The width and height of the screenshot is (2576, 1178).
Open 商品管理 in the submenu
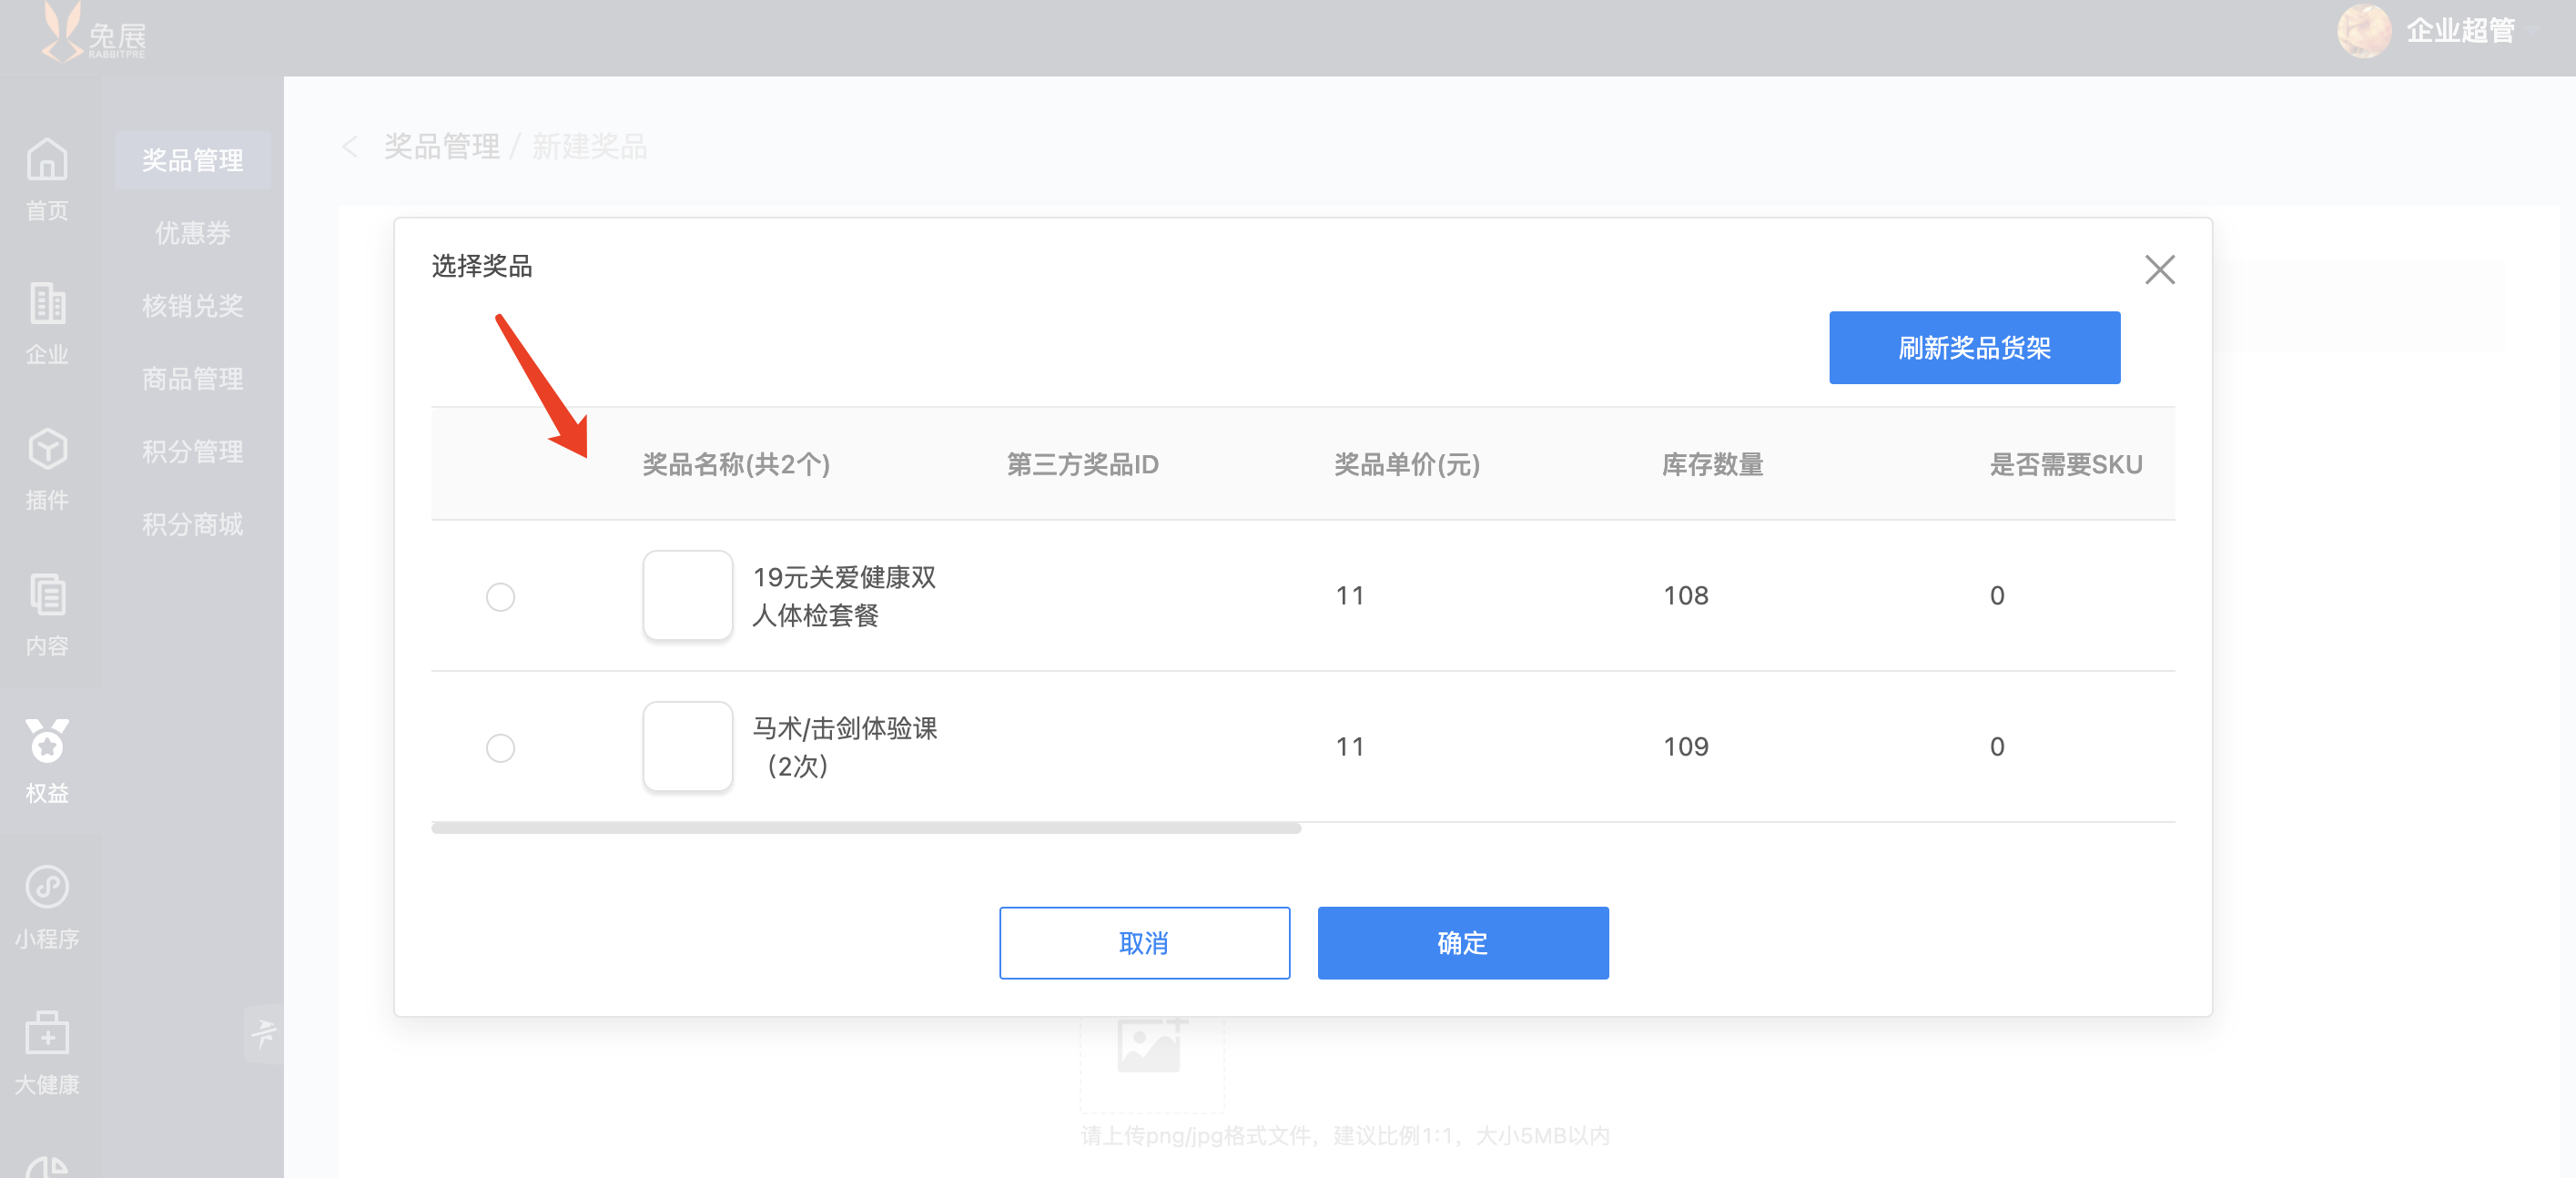click(x=192, y=379)
